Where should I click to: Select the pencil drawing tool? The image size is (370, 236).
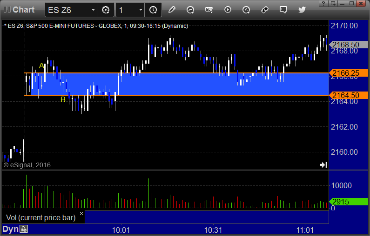click(x=172, y=10)
